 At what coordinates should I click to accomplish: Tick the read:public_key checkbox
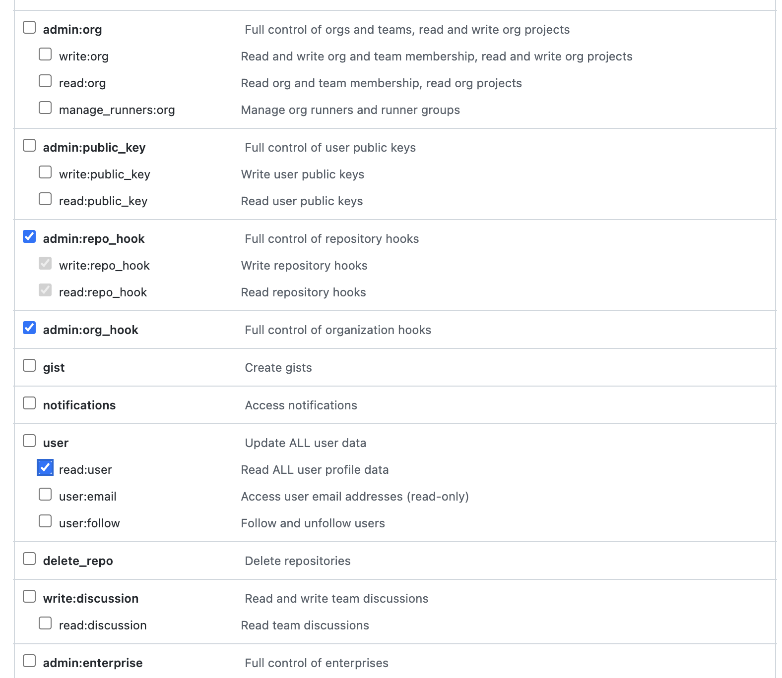pos(45,199)
